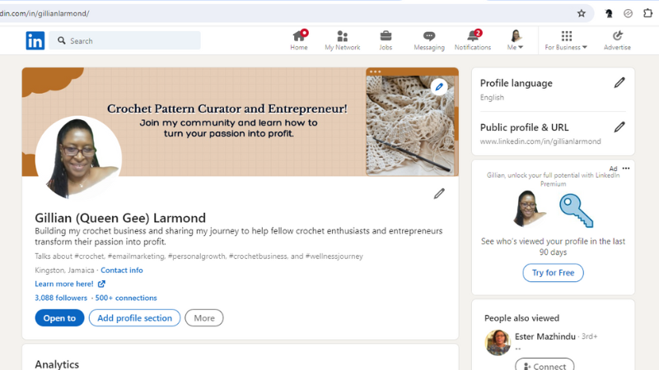
Task: Open the More actions button
Action: click(204, 318)
